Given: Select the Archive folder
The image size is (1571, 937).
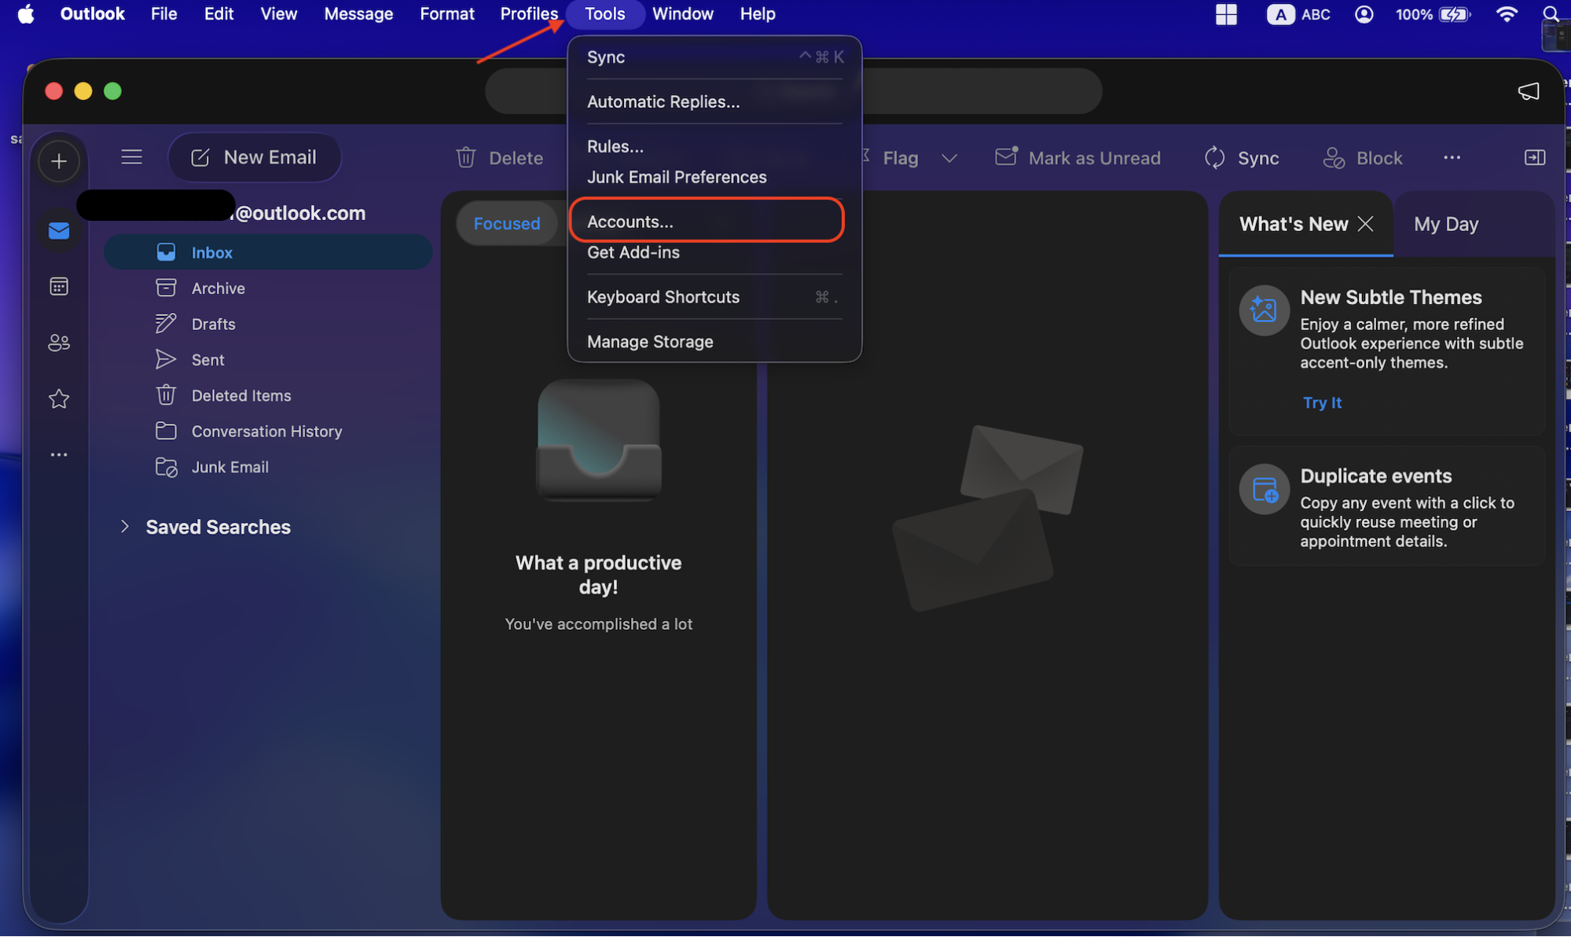Looking at the screenshot, I should (x=268, y=288).
